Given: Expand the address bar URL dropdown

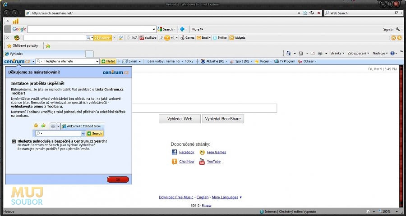Looking at the screenshot, I should (299, 13).
